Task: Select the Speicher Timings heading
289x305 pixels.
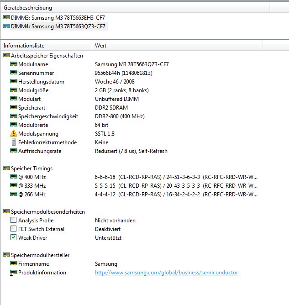Action: (x=32, y=168)
